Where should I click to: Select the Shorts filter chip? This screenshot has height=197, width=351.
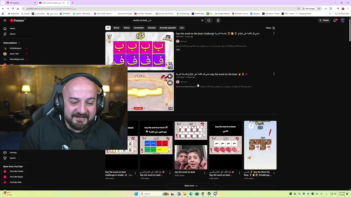(x=116, y=28)
